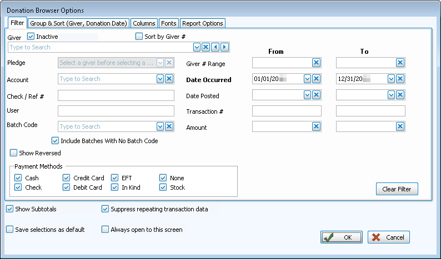Open the Report Options tab
441x259 pixels.
pyautogui.click(x=203, y=23)
